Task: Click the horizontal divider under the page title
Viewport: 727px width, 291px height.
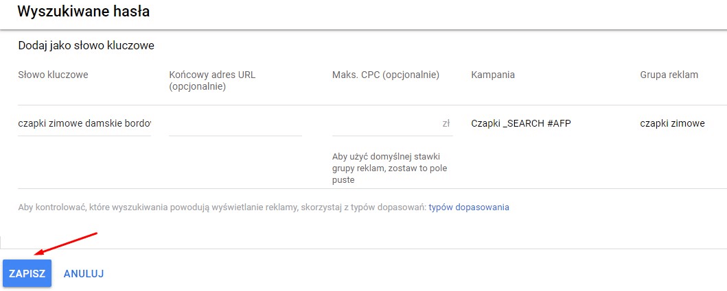Action: 363,30
